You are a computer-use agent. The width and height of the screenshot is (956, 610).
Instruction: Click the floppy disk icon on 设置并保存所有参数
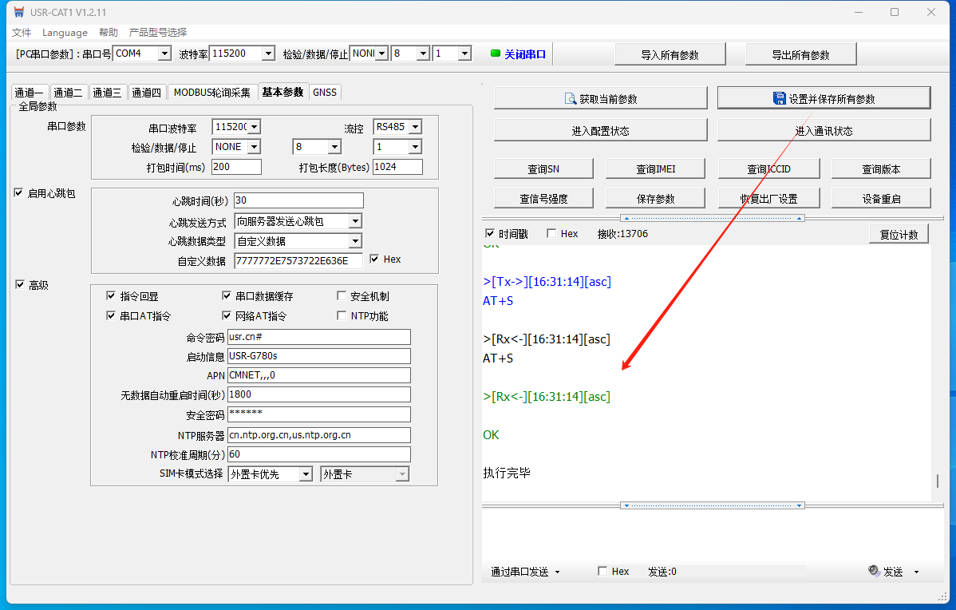pyautogui.click(x=779, y=98)
